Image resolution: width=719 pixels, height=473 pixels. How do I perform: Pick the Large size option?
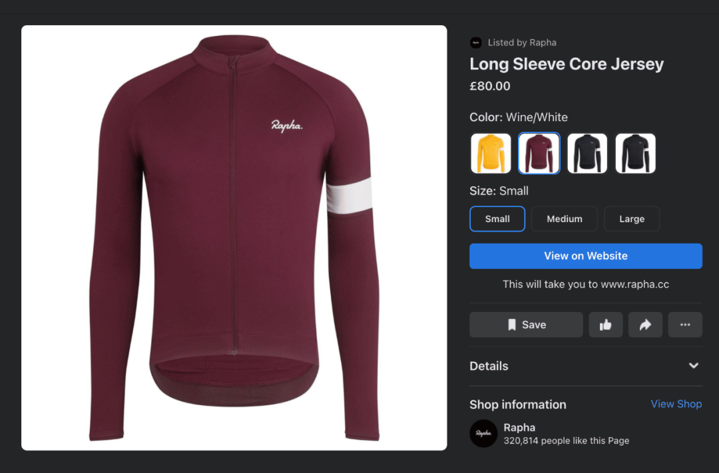coord(632,219)
